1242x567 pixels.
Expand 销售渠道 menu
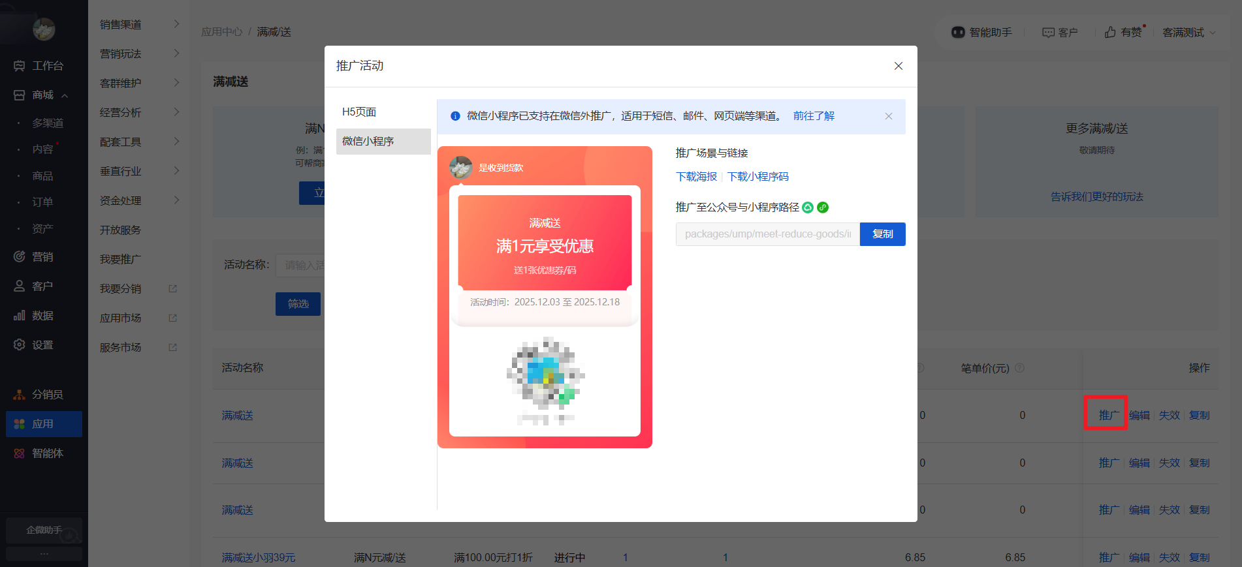point(139,25)
